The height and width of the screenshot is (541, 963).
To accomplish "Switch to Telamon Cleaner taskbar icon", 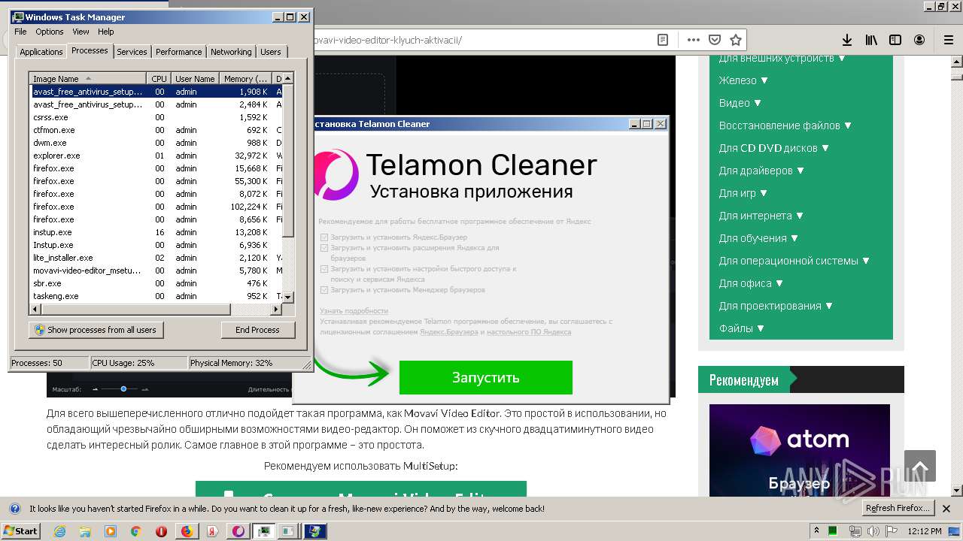I will coord(238,531).
